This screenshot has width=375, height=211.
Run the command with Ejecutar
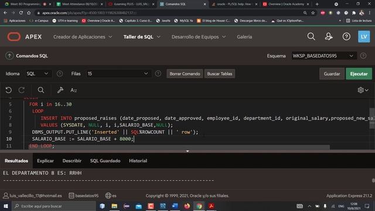click(359, 74)
